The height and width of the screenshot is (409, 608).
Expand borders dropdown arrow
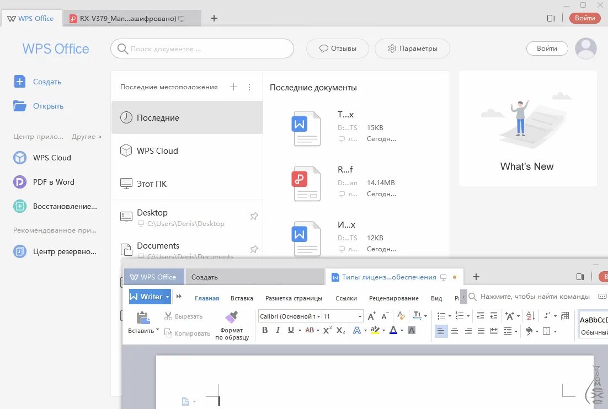[x=555, y=331]
